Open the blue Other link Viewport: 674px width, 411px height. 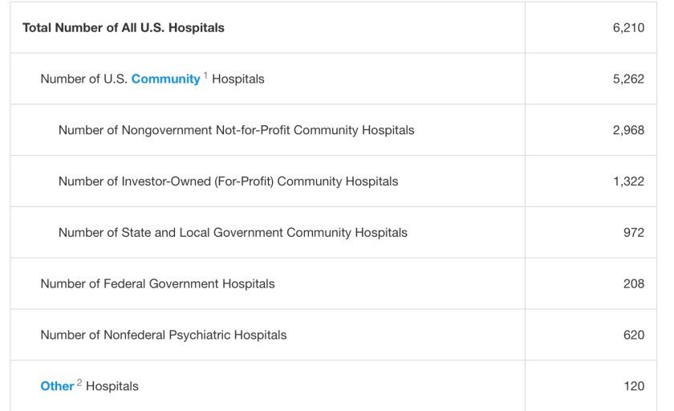coord(57,386)
